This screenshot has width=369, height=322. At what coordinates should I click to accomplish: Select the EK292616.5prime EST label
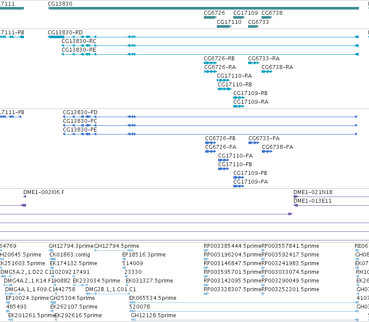(78, 315)
